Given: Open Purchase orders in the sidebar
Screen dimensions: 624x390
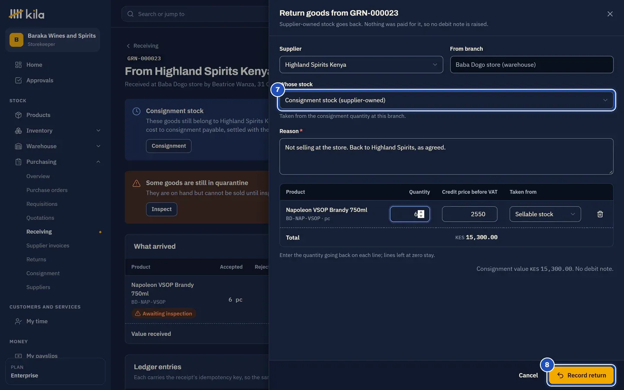Looking at the screenshot, I should (x=47, y=190).
